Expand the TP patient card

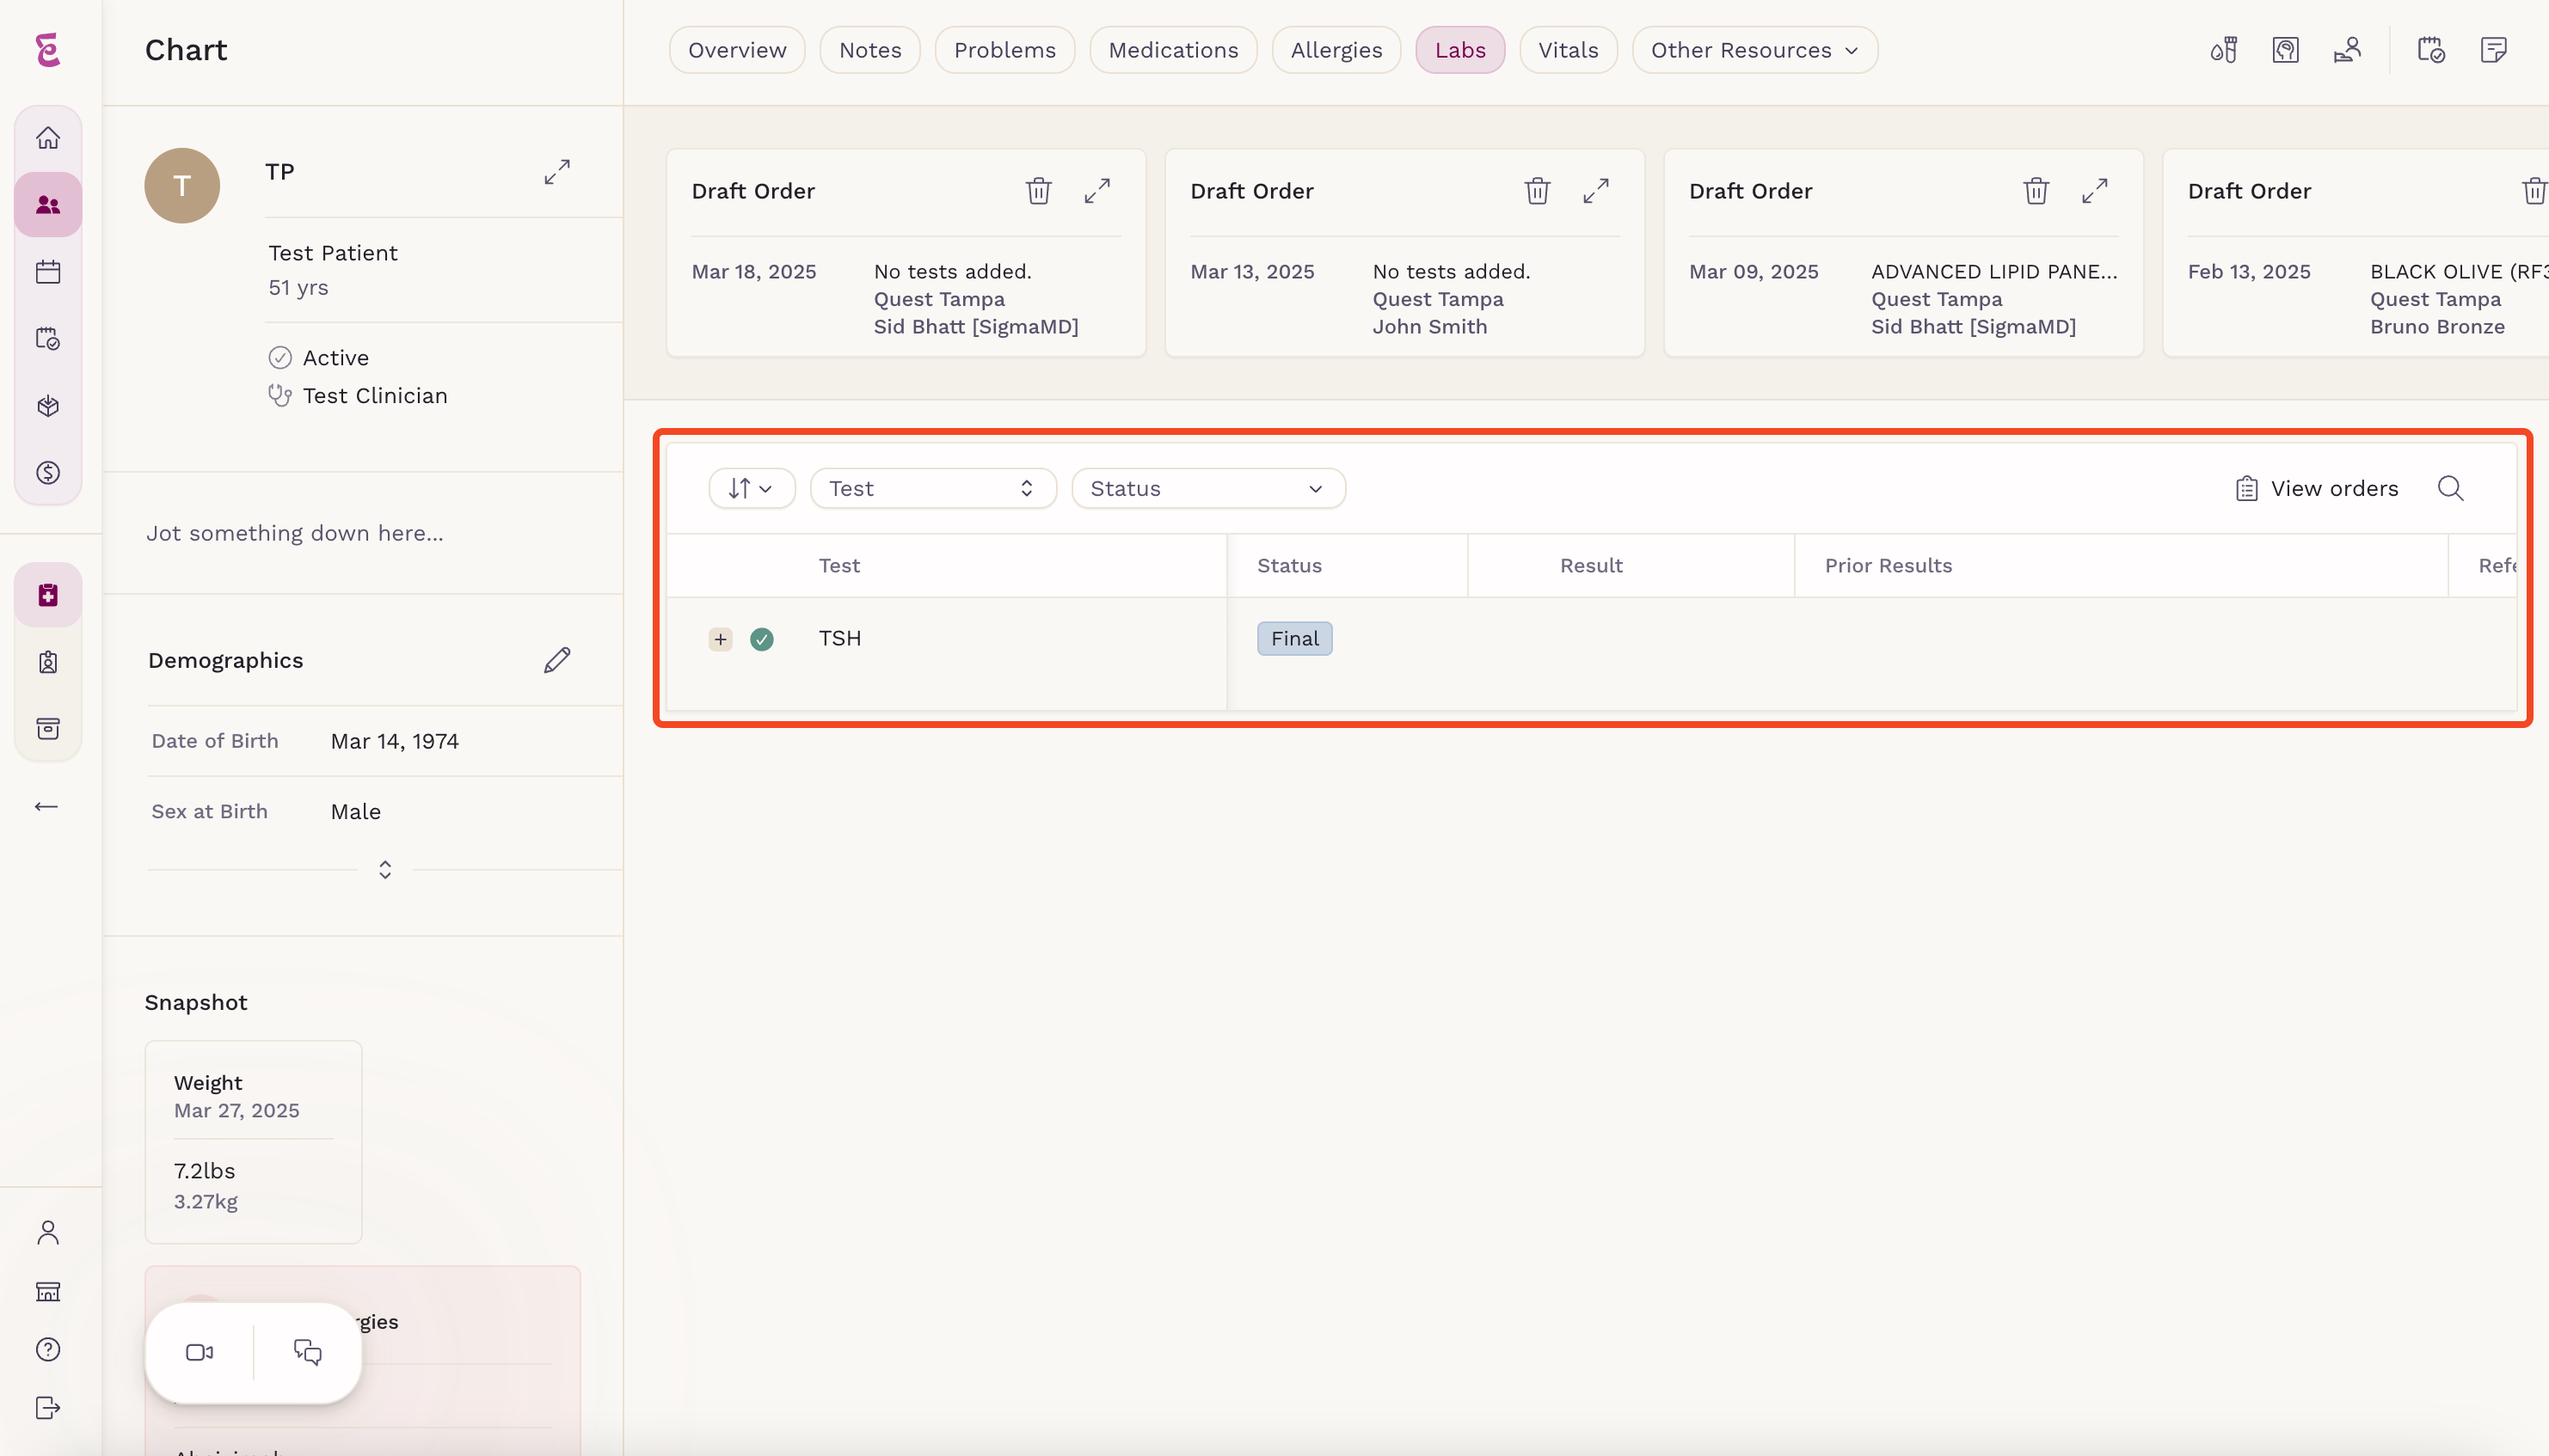(557, 172)
